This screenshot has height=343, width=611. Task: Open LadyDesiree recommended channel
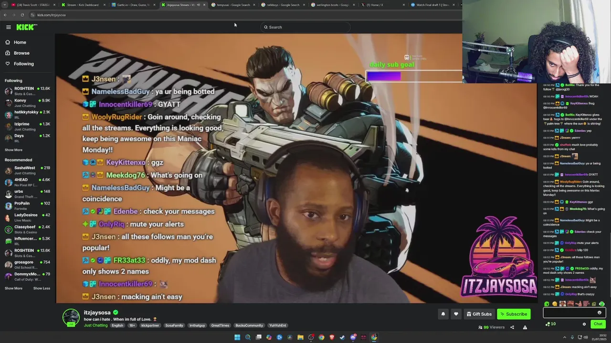[x=27, y=217]
